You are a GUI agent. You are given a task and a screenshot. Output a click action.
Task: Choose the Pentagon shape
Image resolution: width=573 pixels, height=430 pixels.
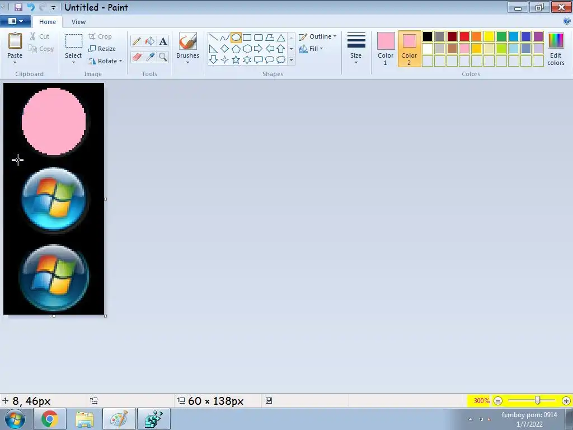[x=236, y=49]
